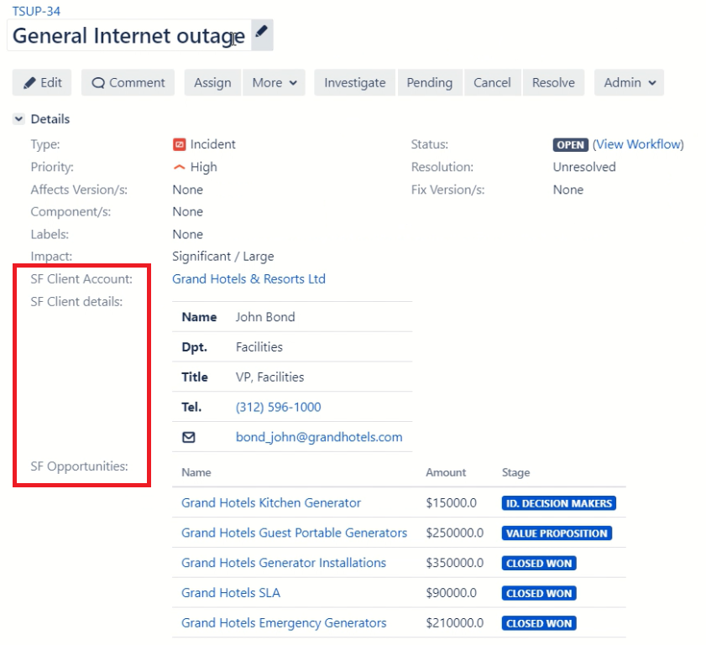
Task: Open Grand Hotels Kitchen Generator opportunity
Action: [271, 503]
